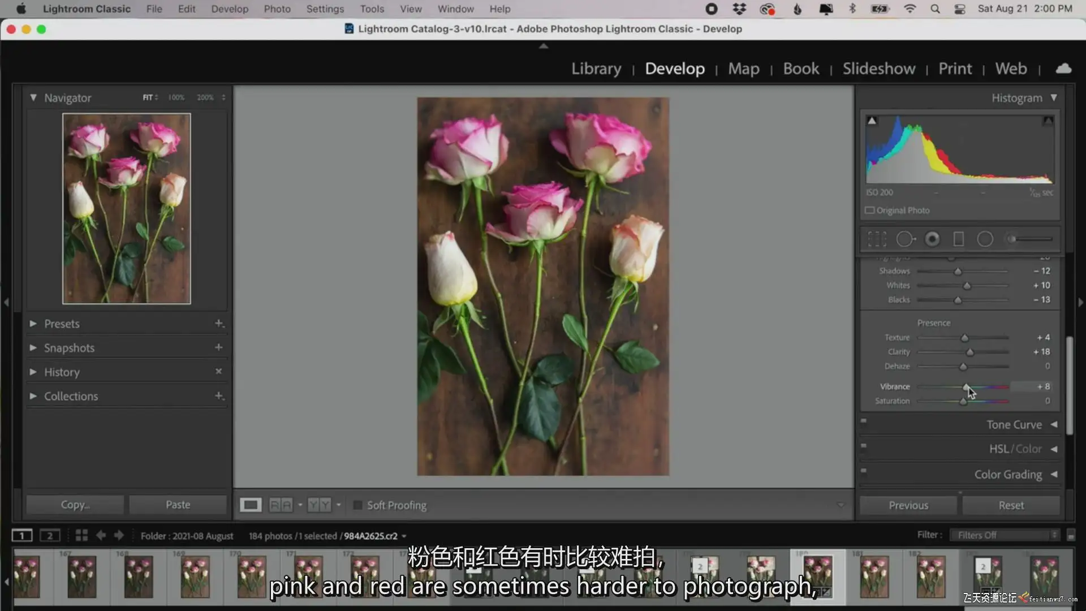Go forward with filmstrip arrow
This screenshot has width=1086, height=611.
tap(119, 535)
